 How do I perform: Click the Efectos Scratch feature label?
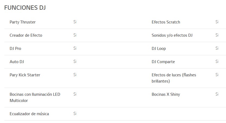166,22
